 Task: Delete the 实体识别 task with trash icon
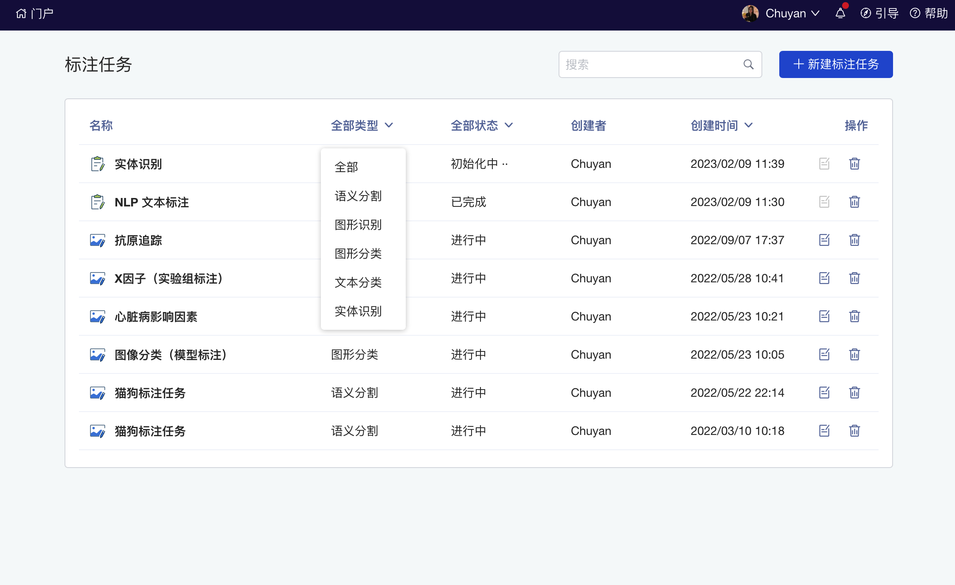854,164
